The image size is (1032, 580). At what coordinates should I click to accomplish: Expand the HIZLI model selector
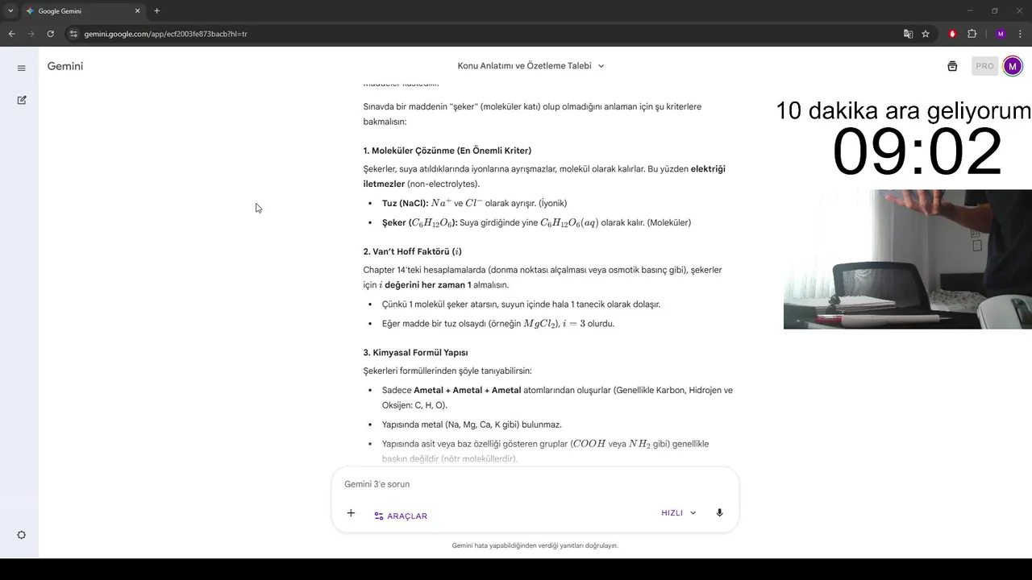tap(678, 513)
